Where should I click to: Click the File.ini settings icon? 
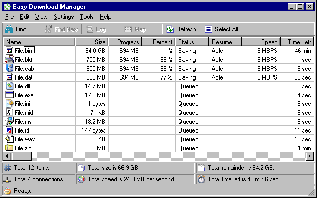click(9, 103)
